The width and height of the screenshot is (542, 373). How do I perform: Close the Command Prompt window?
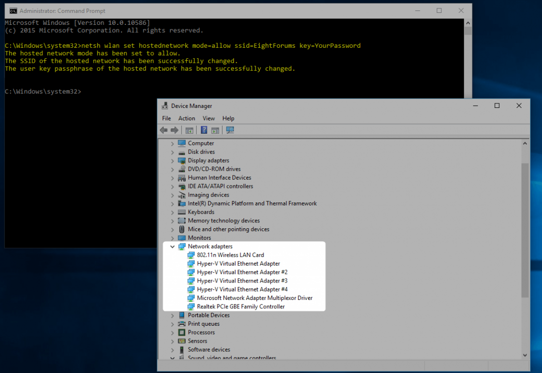click(x=461, y=11)
